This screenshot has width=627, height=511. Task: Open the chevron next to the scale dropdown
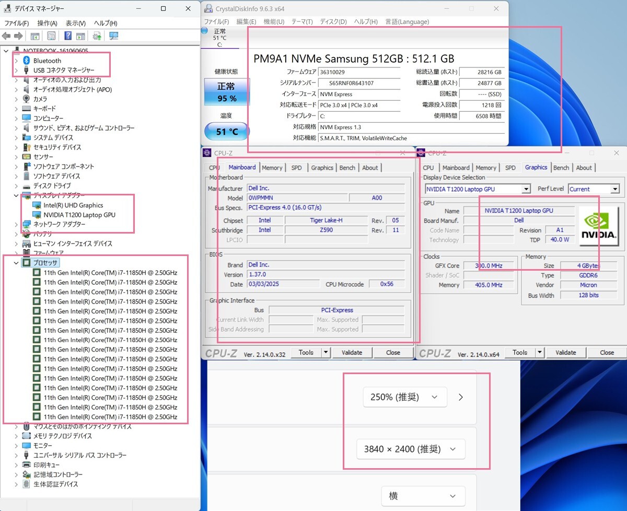[460, 397]
